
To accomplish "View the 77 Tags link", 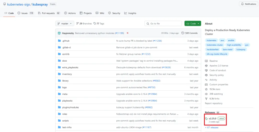I will 99,23.
